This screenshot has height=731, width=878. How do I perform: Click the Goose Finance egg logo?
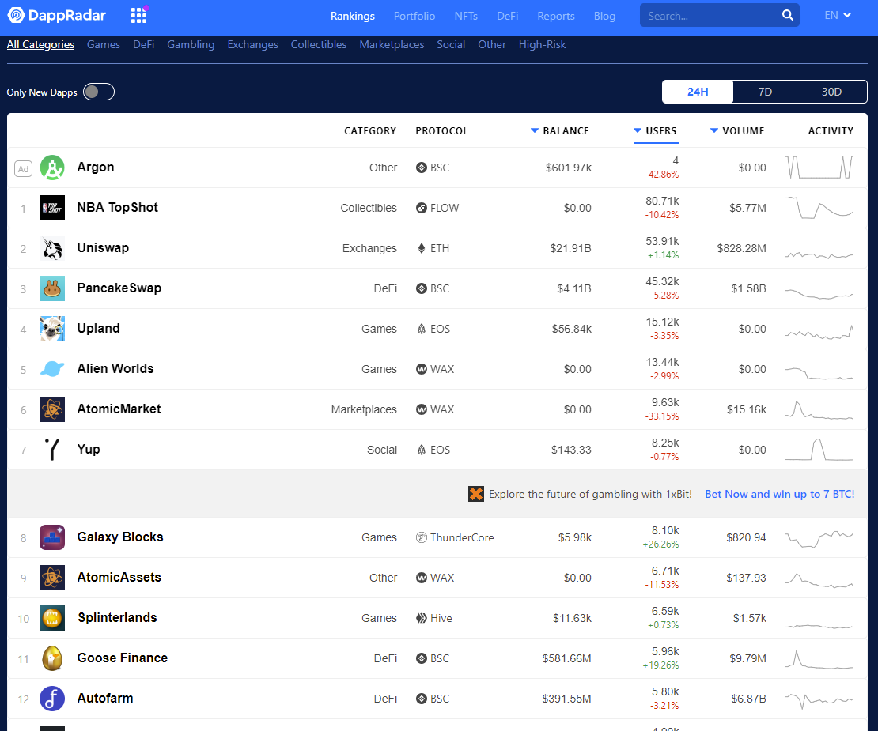[52, 658]
